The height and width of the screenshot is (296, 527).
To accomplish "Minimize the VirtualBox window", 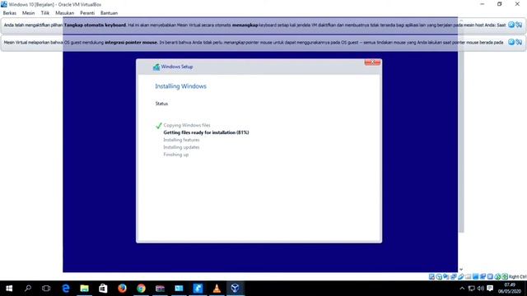I will click(x=483, y=4).
